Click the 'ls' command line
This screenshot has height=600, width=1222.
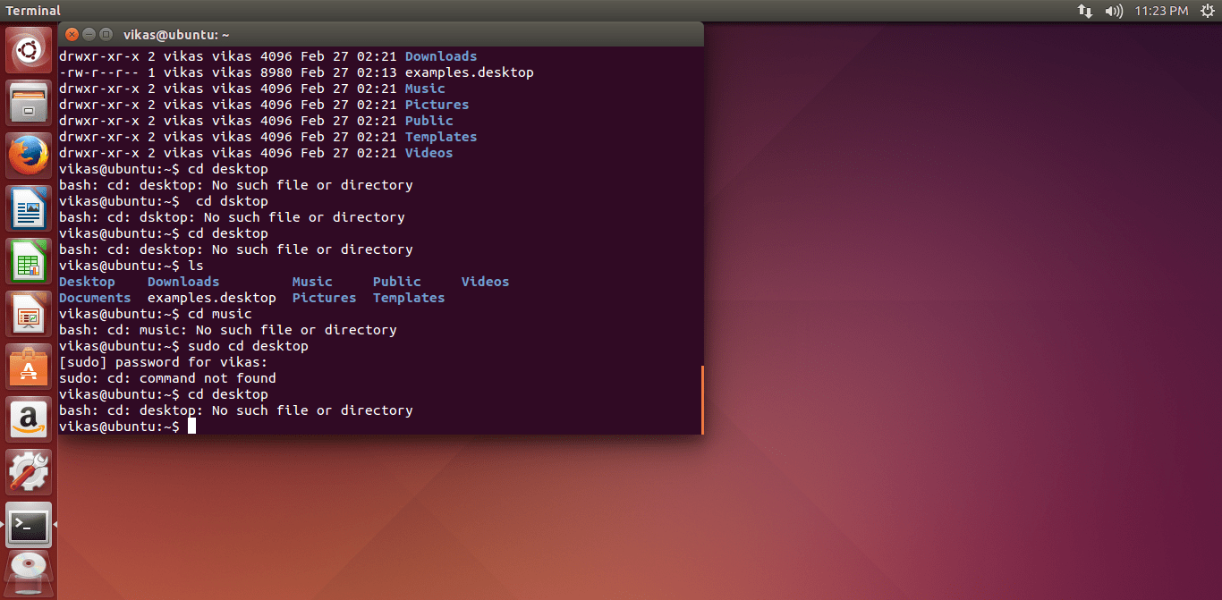point(132,266)
